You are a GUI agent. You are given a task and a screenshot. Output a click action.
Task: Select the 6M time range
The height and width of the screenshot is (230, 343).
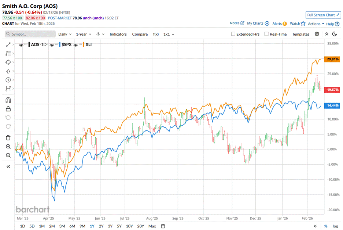tap(72, 226)
